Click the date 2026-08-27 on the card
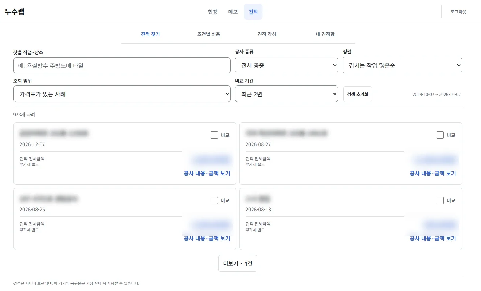The height and width of the screenshot is (291, 481). [258, 144]
